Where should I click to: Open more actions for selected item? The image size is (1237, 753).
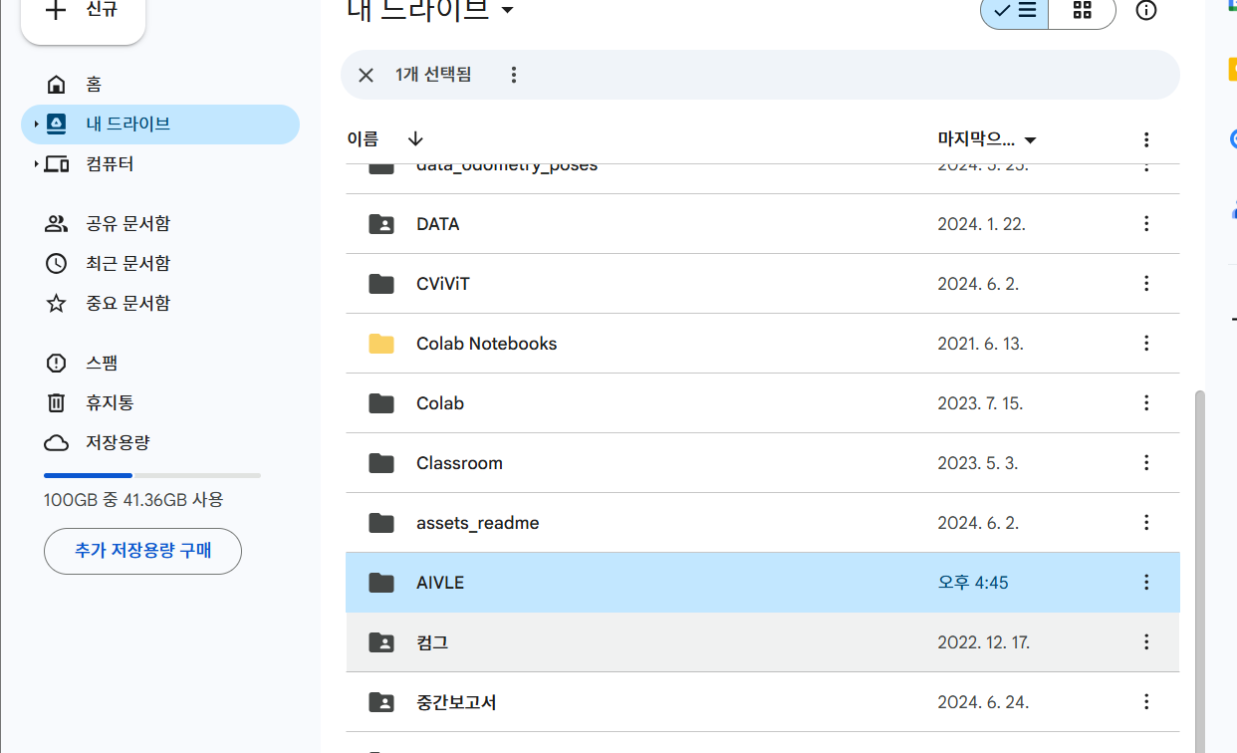click(514, 75)
